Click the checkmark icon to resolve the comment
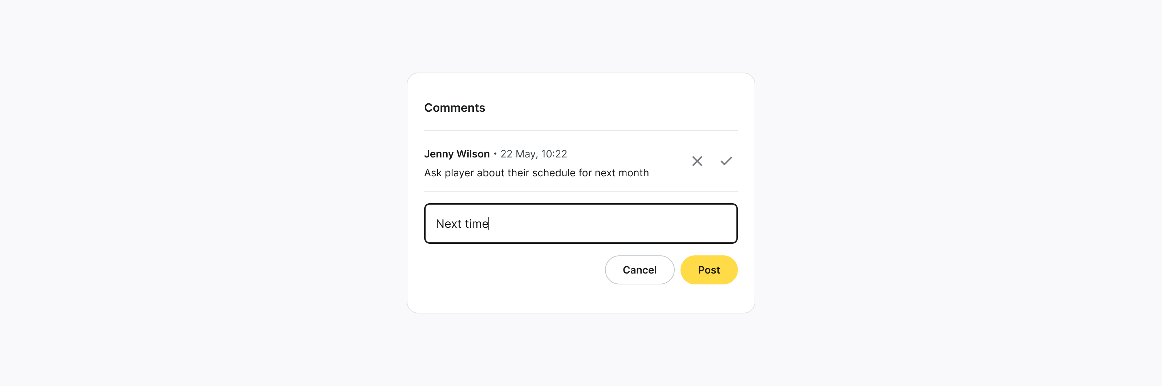 click(726, 161)
